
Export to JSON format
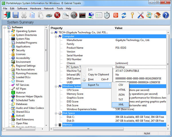120,95
